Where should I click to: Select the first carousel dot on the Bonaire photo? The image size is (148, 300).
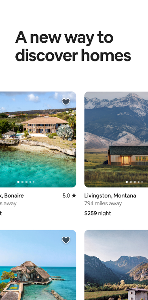[x=19, y=182]
